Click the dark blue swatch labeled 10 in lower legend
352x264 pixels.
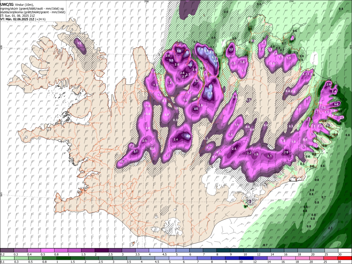click(x=246, y=258)
